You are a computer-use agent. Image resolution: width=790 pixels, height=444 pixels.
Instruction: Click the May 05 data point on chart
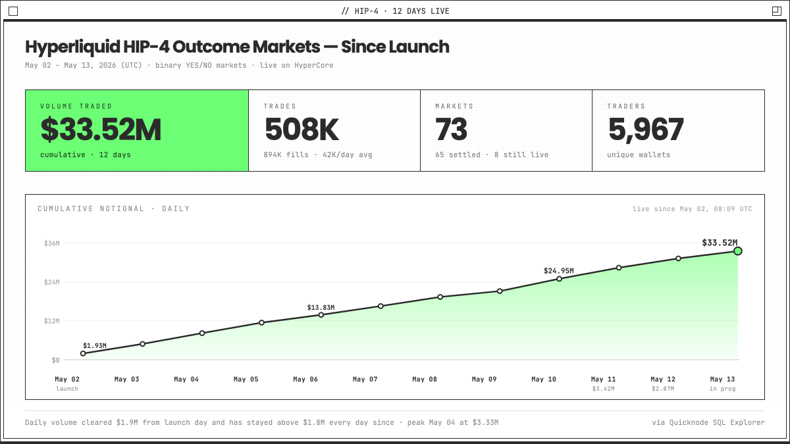click(261, 322)
